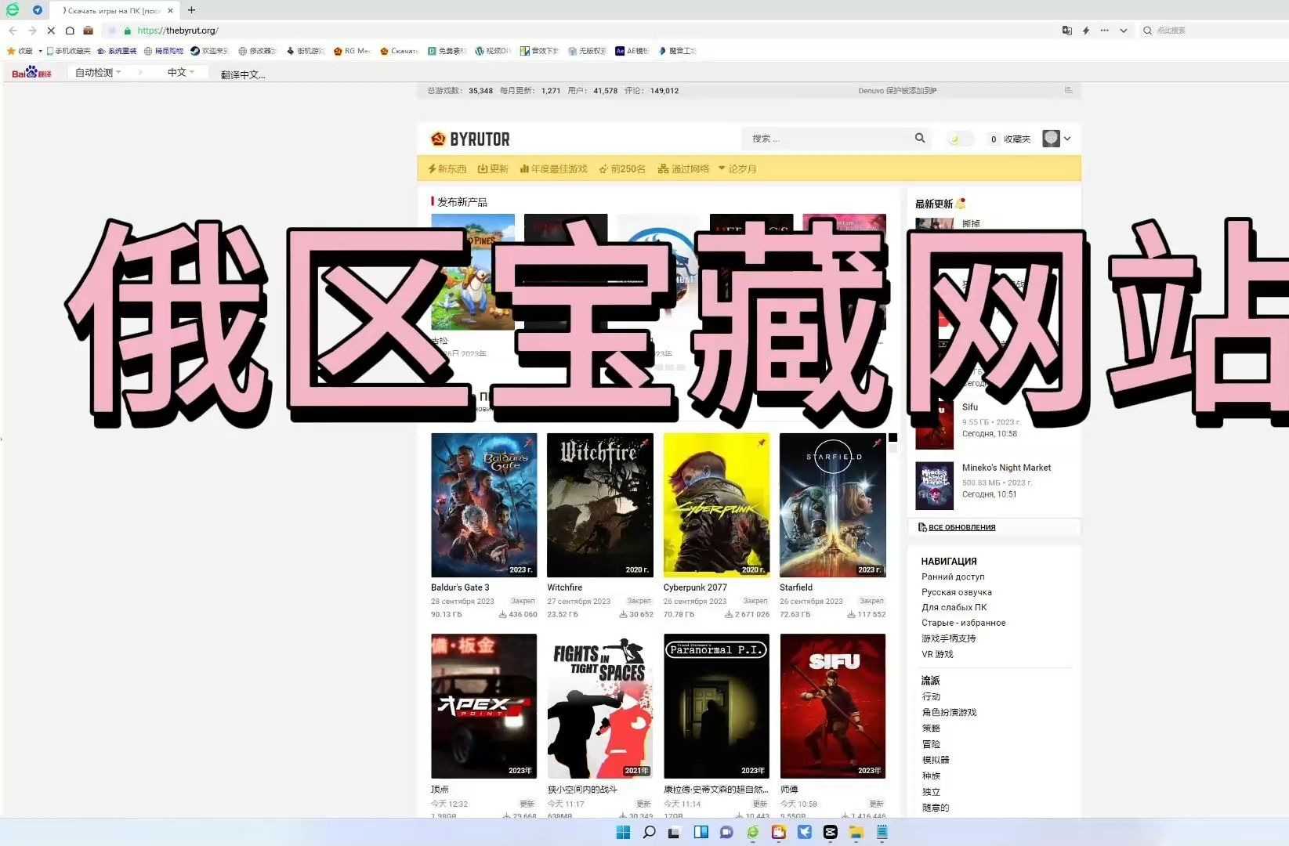
Task: Click the browser forward arrow
Action: pos(32,31)
